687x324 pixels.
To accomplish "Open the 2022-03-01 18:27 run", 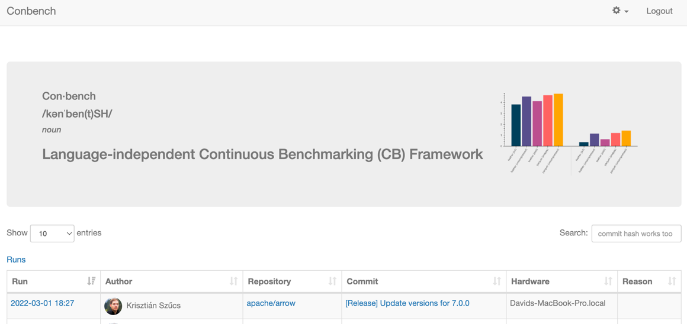I will 42,303.
